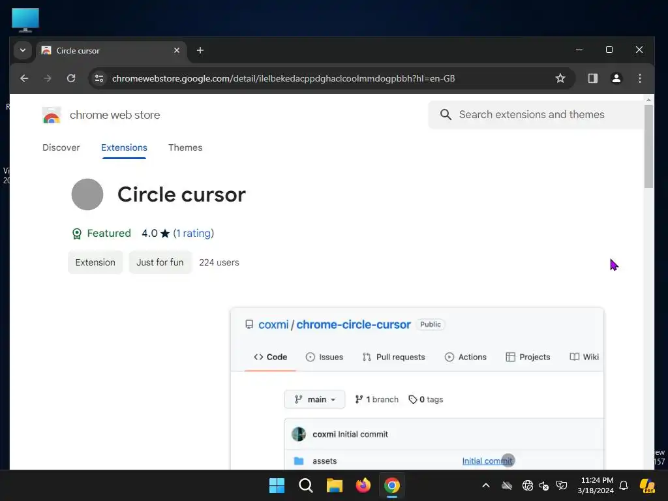
Task: Click the Featured badge
Action: click(102, 233)
